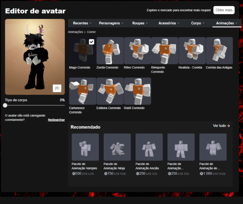
Task: Open Pacote de Animação Ninja item image
Action: click(x=117, y=147)
